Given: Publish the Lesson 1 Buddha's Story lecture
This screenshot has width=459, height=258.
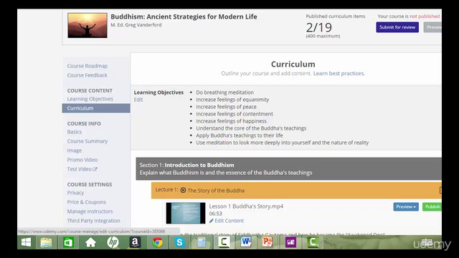Looking at the screenshot, I should tap(432, 207).
